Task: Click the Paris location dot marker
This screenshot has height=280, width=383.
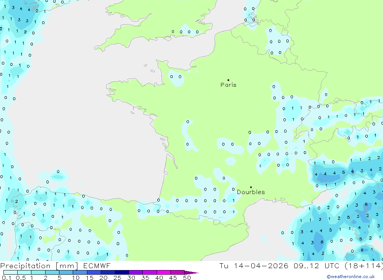Action: [228, 80]
